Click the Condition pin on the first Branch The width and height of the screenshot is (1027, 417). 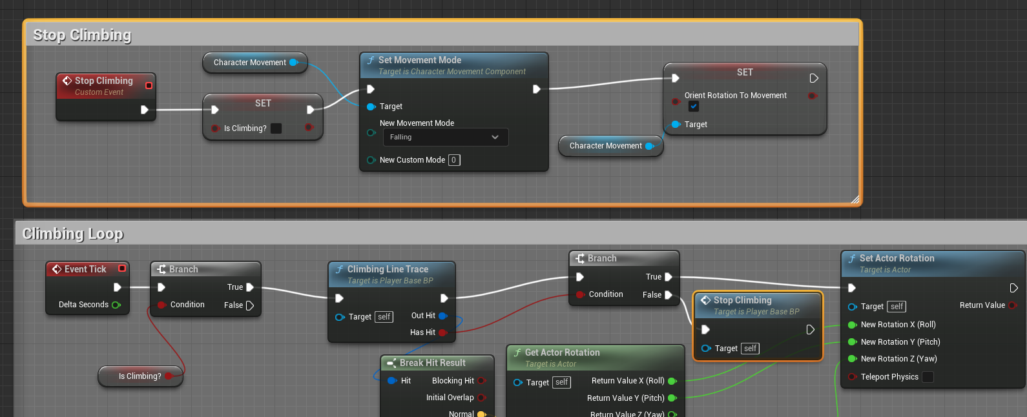[161, 305]
